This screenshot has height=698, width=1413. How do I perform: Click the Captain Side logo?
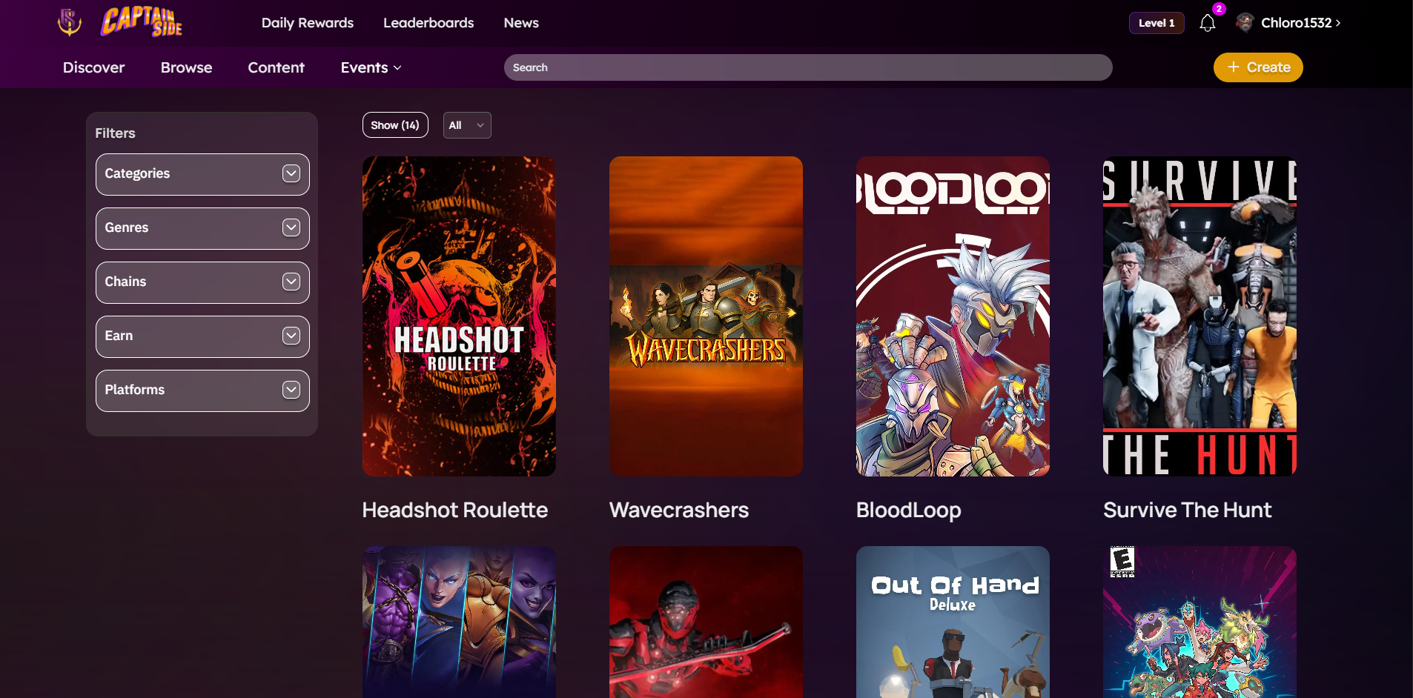142,22
